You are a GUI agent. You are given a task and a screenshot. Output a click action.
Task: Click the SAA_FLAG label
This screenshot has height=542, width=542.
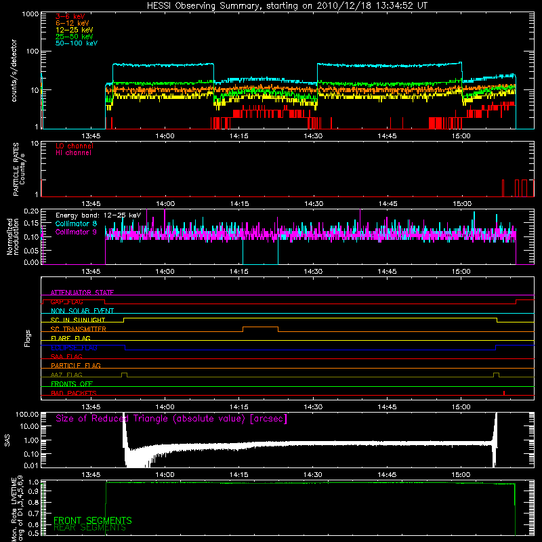click(x=66, y=356)
